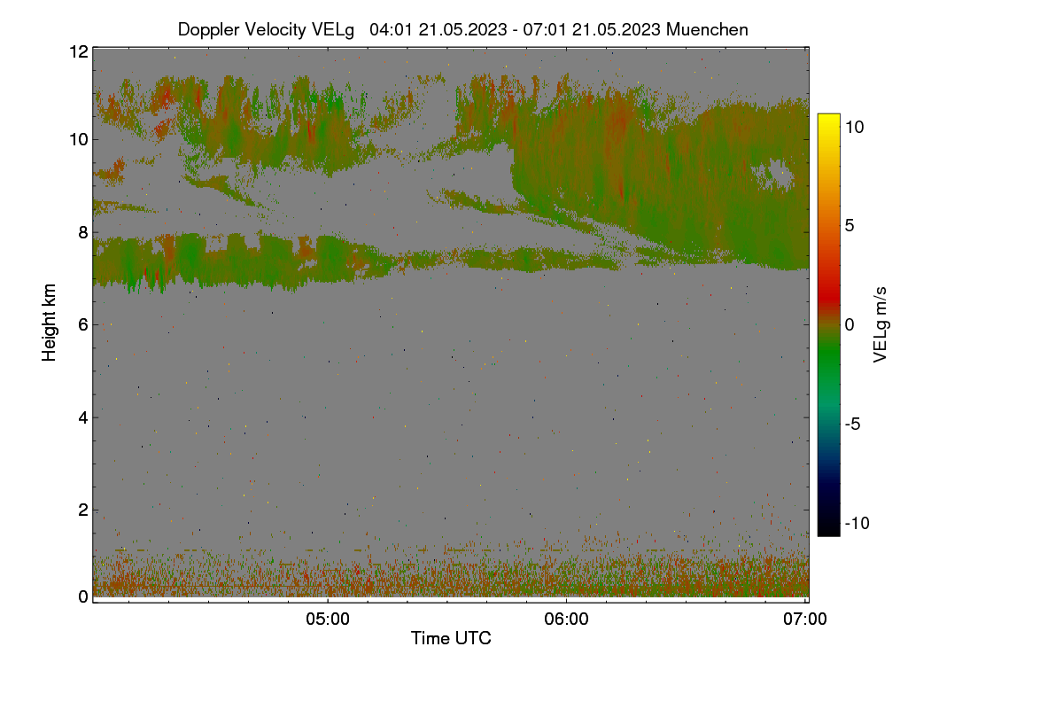Click the colorbar tick label -10
This screenshot has height=709, width=1063.
pyautogui.click(x=857, y=524)
